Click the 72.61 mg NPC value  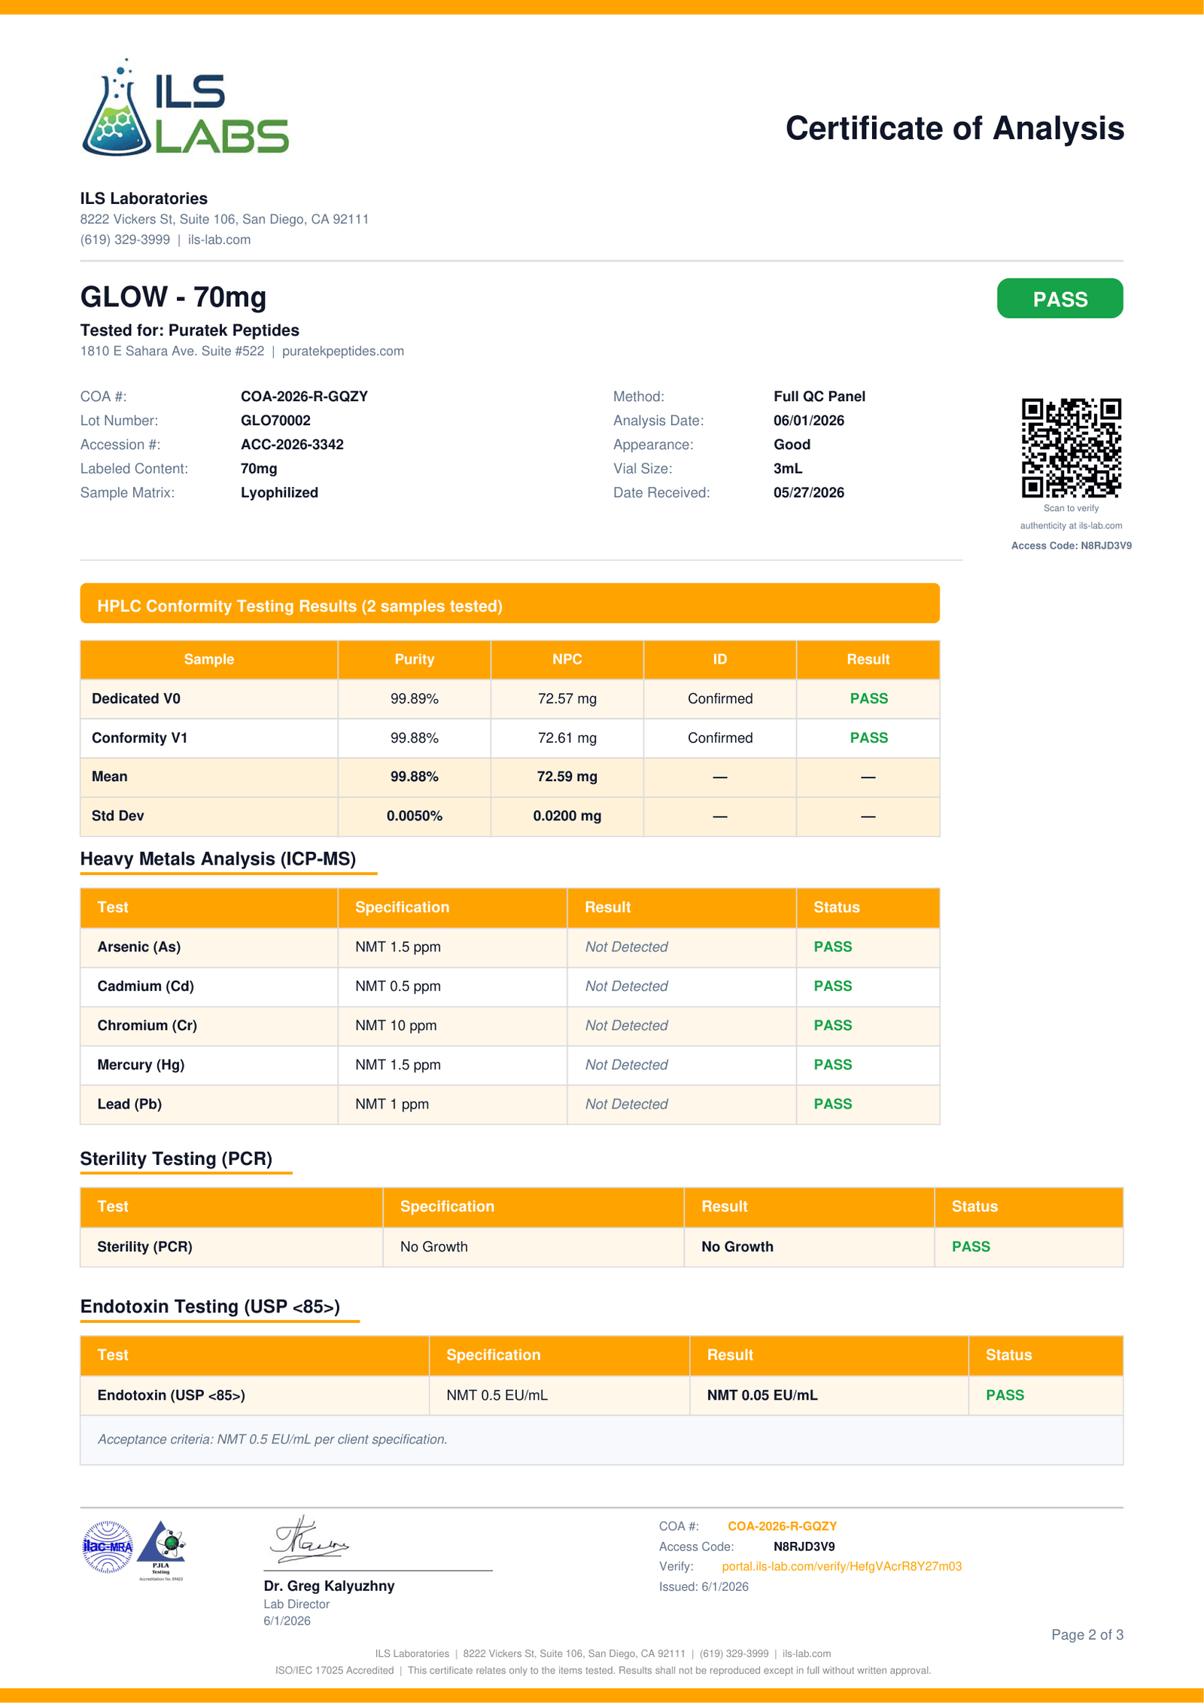click(567, 738)
